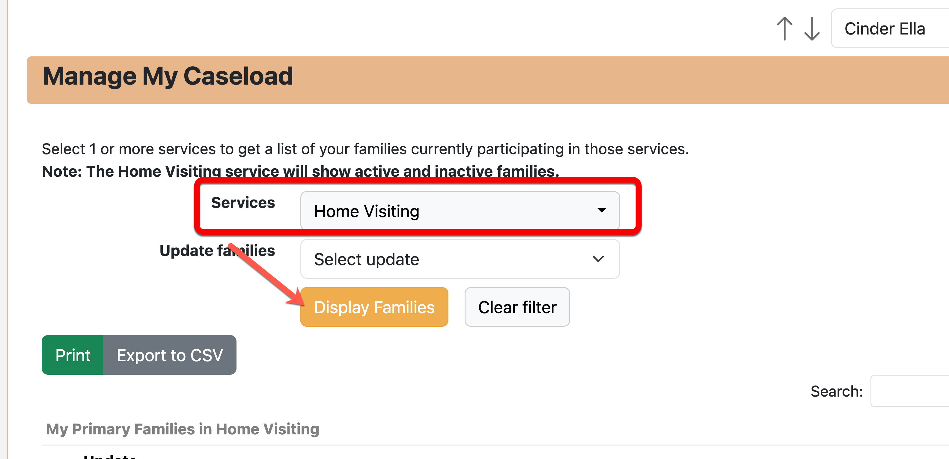Focus the Search input field

tap(910, 391)
